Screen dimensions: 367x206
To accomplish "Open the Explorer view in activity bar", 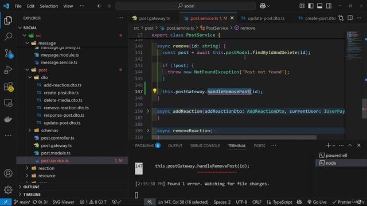I will (x=8, y=21).
